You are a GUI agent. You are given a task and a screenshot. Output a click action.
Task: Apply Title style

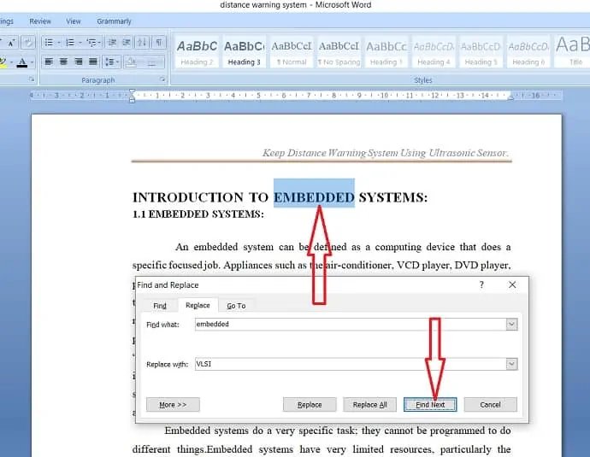coord(573,52)
